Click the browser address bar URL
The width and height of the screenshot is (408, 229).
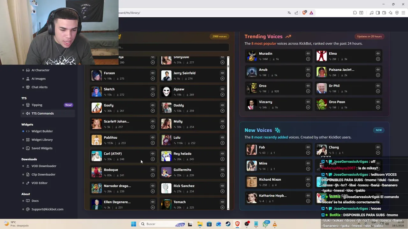pyautogui.click(x=129, y=13)
